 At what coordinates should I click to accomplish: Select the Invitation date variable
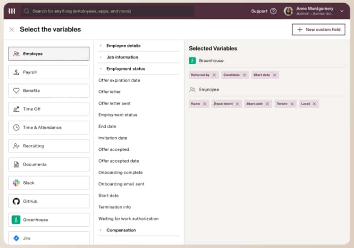(x=113, y=138)
